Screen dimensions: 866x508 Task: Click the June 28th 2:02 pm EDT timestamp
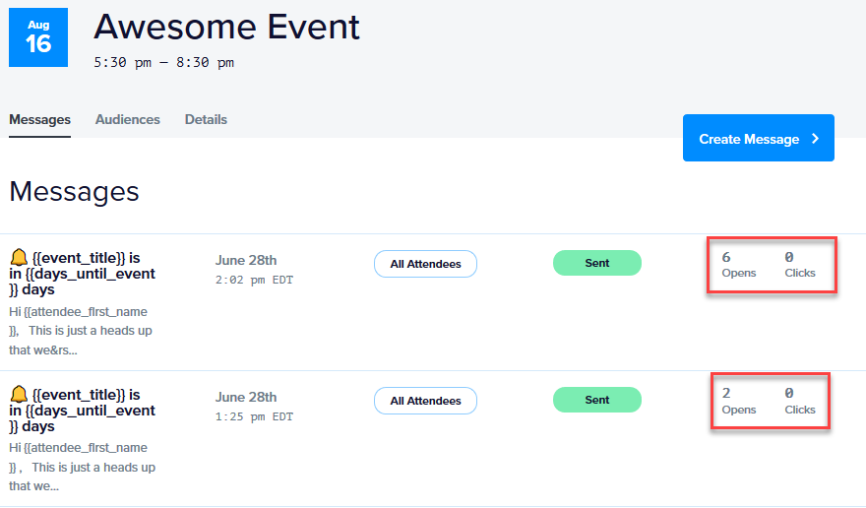click(x=254, y=270)
